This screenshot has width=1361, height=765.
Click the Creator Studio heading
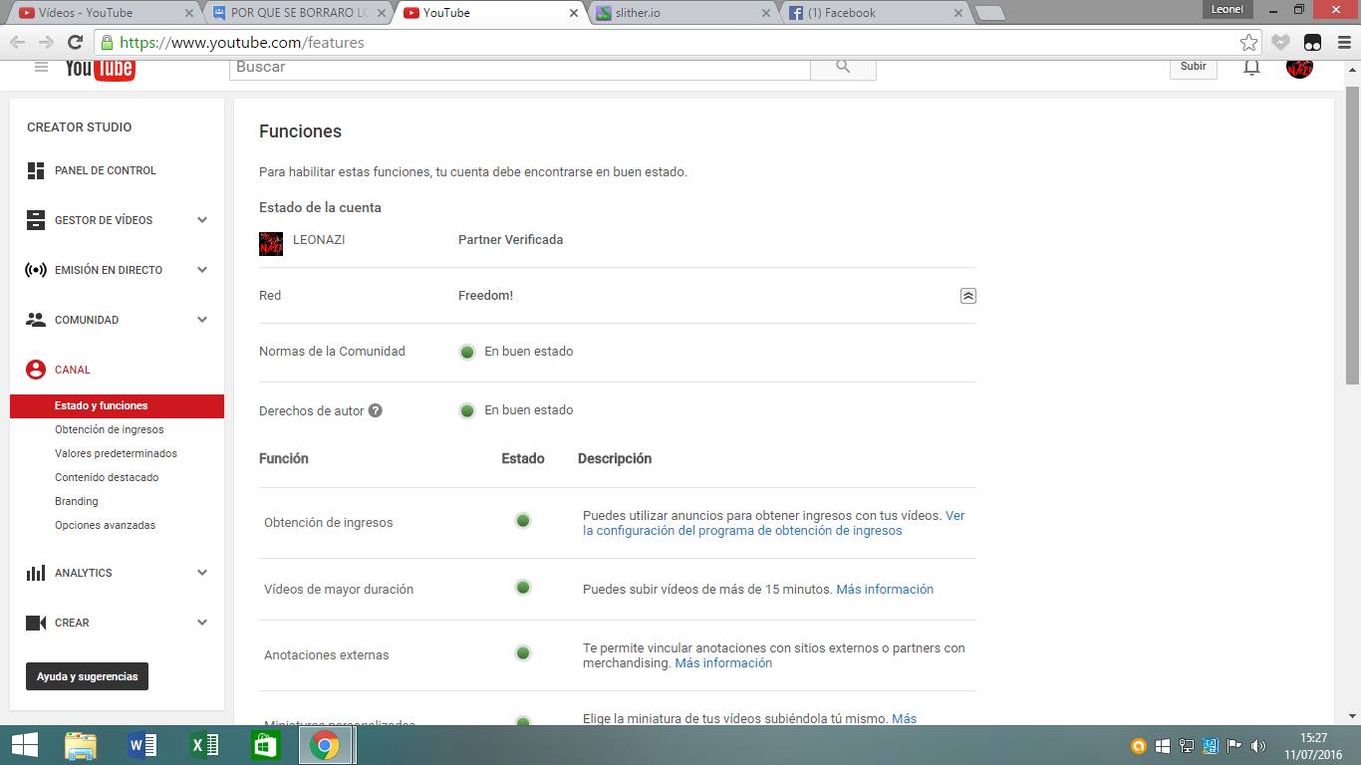point(79,127)
